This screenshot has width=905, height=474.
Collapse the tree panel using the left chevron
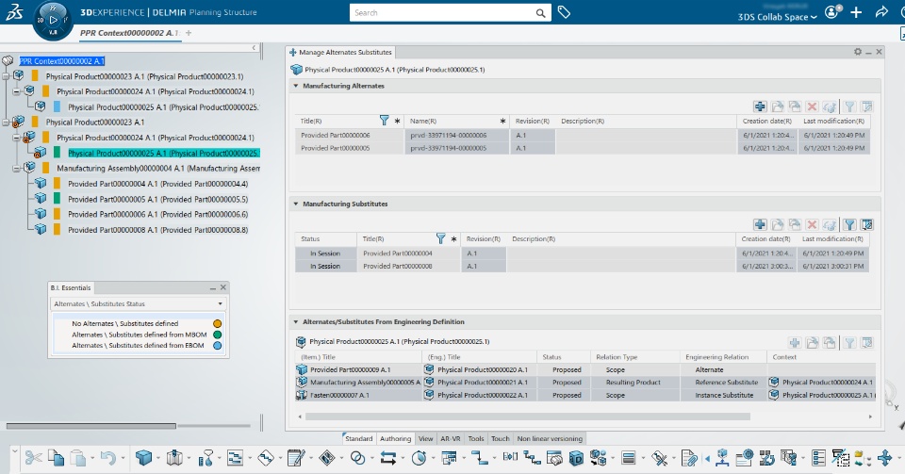pos(254,48)
